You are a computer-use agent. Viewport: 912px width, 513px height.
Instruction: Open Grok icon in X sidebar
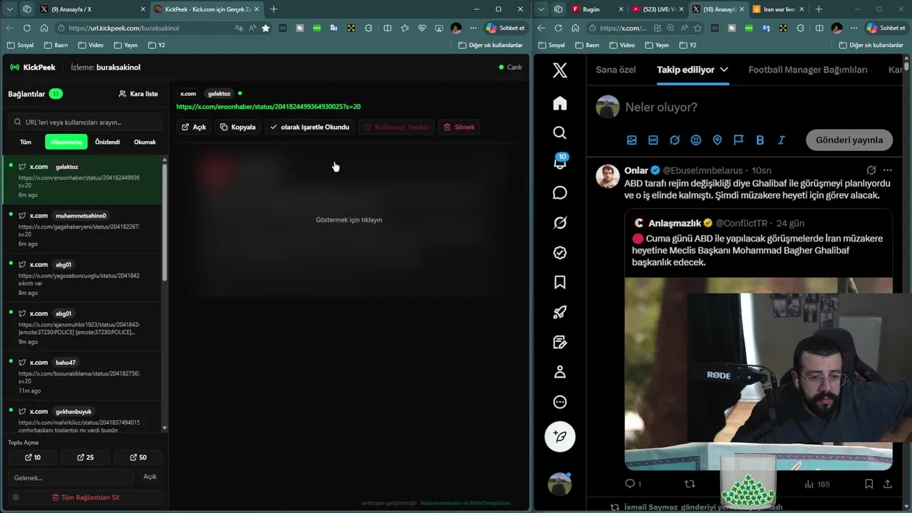click(x=560, y=223)
